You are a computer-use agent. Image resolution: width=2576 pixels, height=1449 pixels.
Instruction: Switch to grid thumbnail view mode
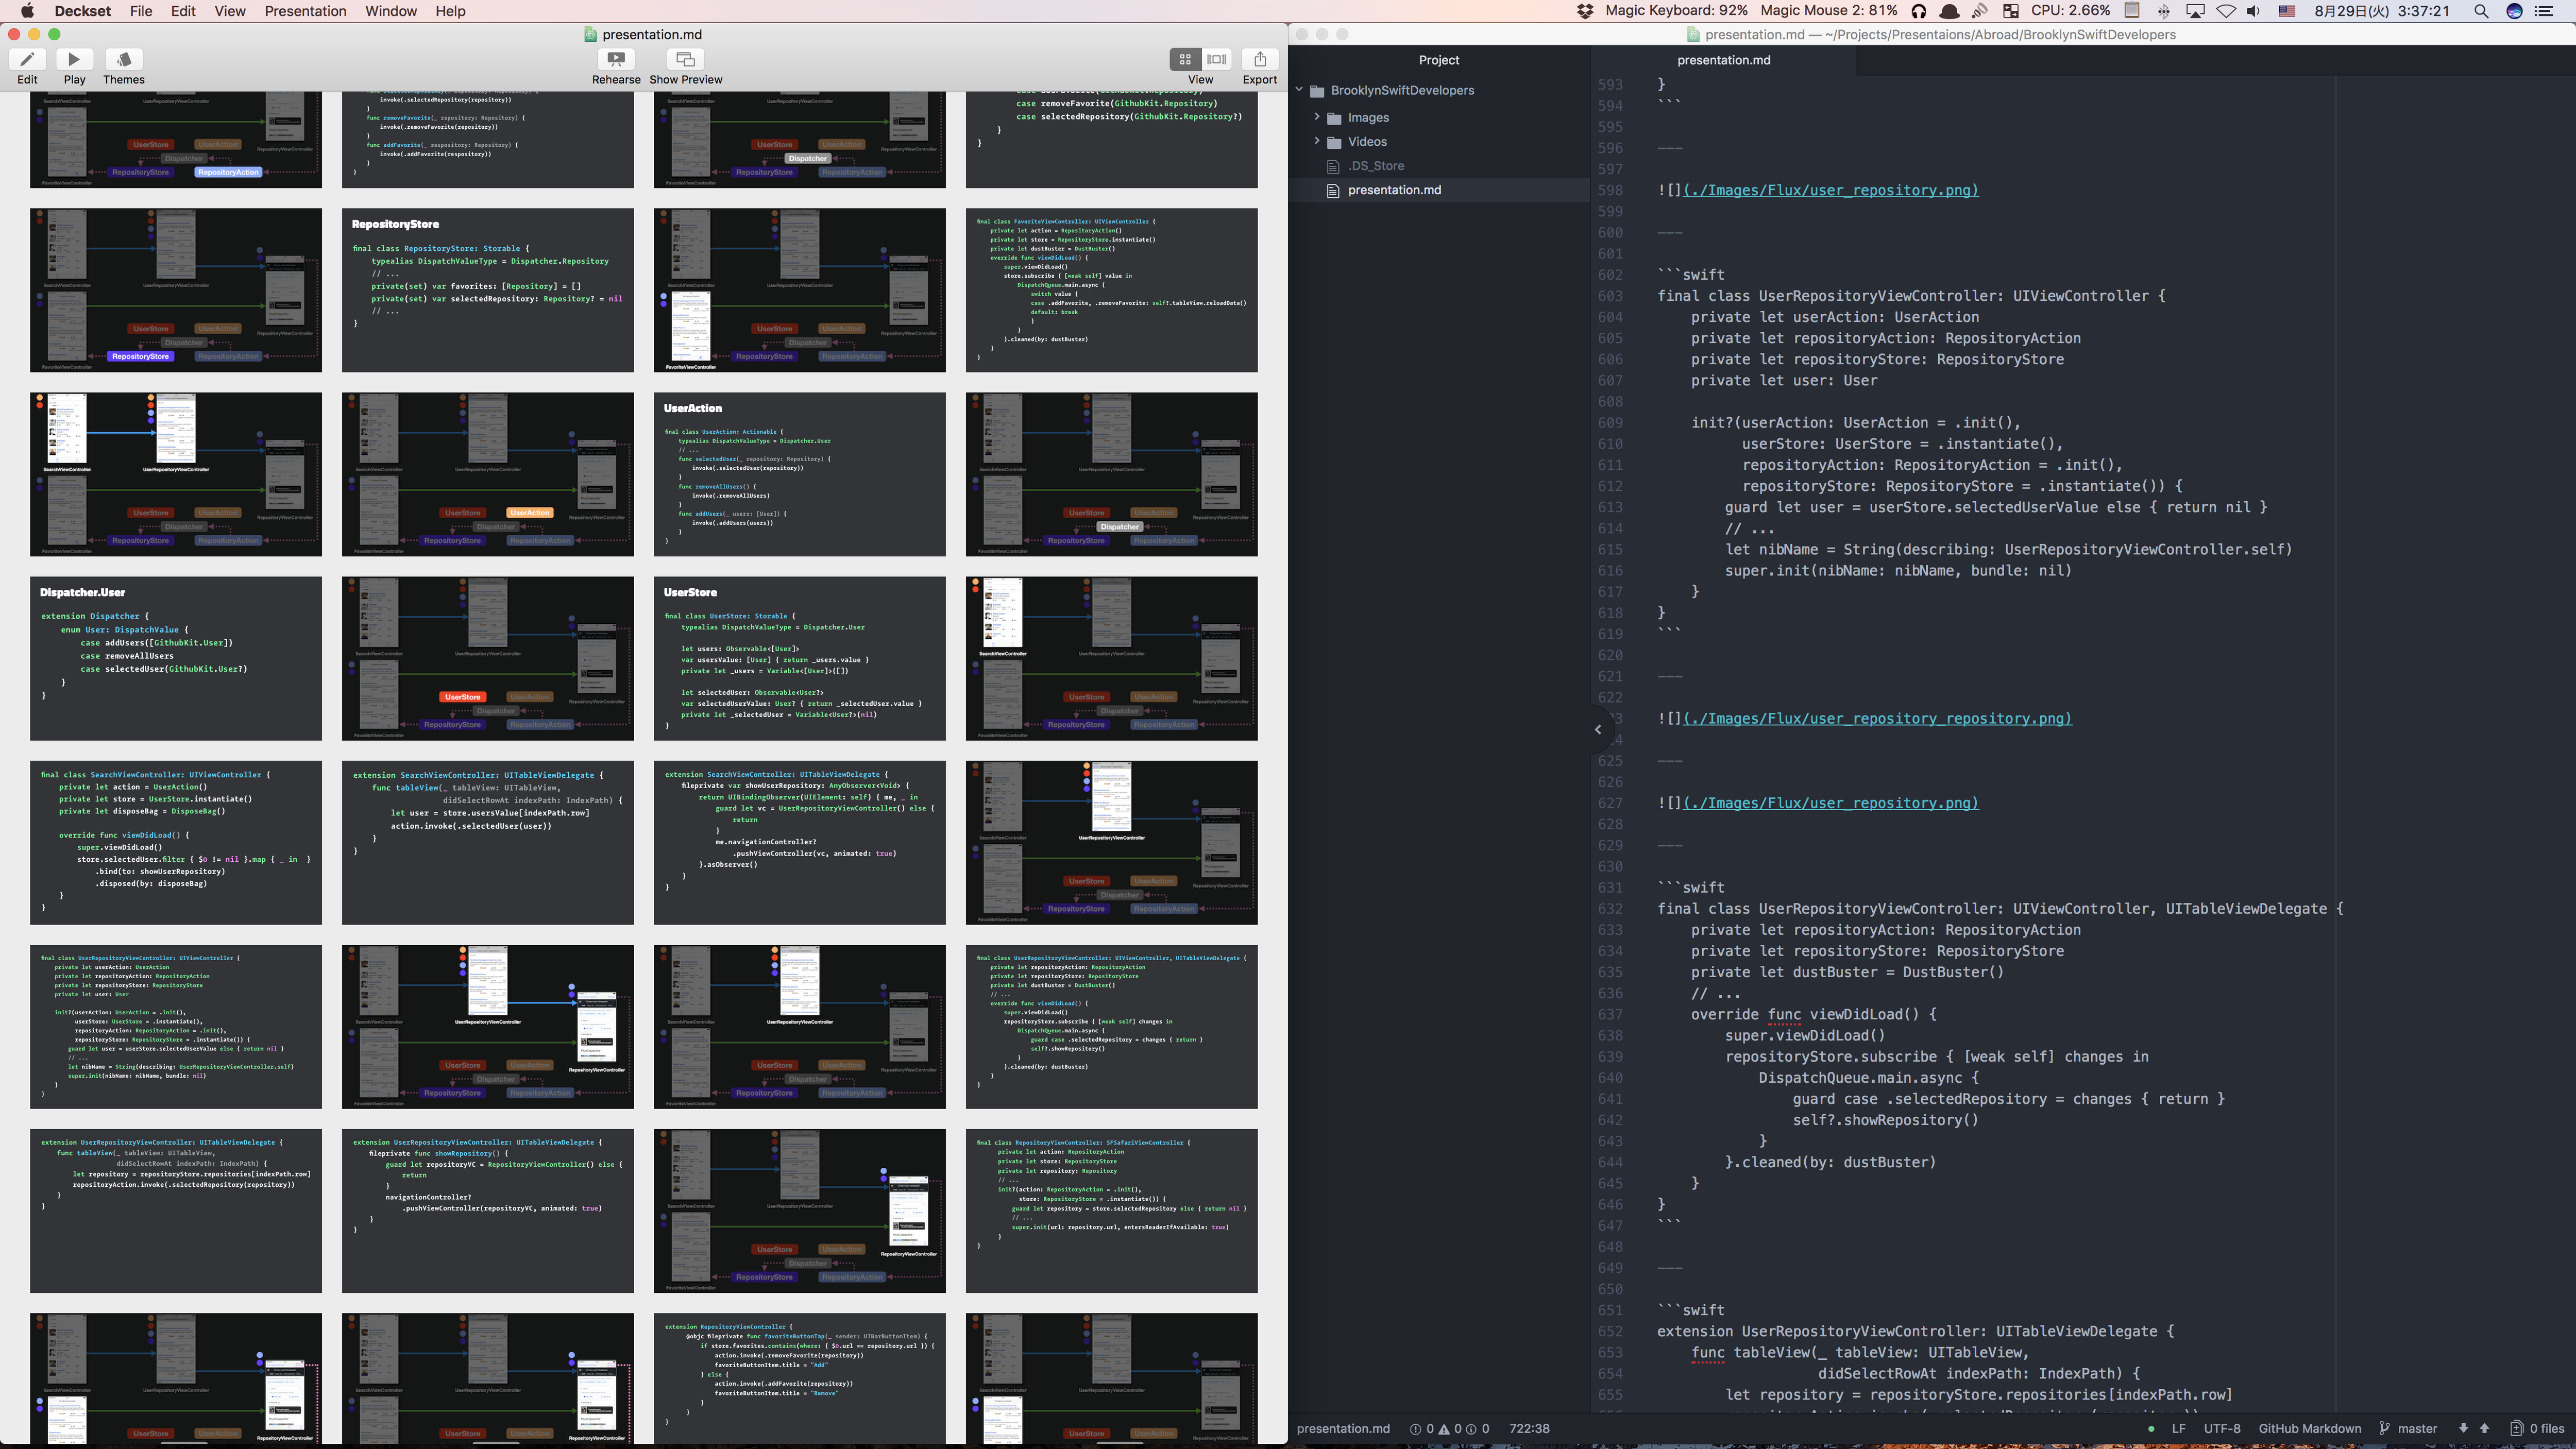[x=1185, y=60]
